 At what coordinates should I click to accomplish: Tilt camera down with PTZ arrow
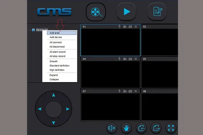click(53, 123)
